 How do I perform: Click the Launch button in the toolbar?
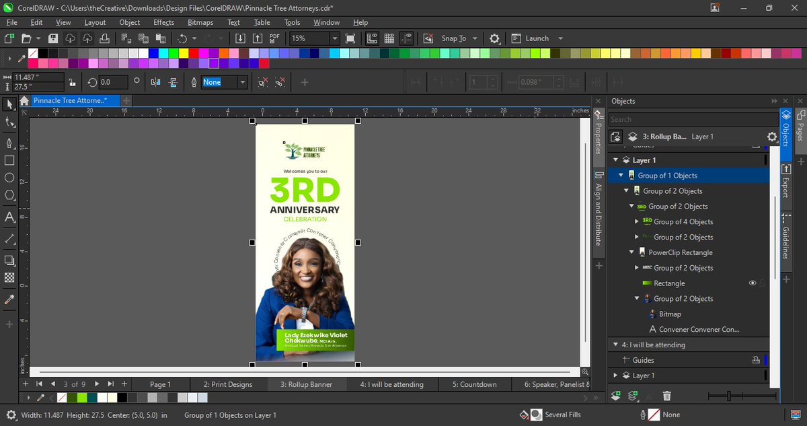point(537,38)
